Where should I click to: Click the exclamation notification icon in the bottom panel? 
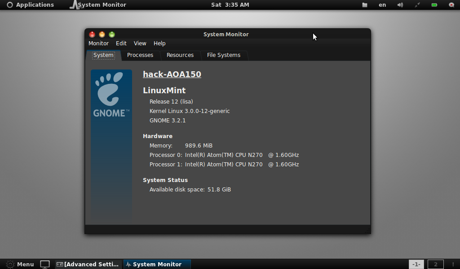pos(453,265)
